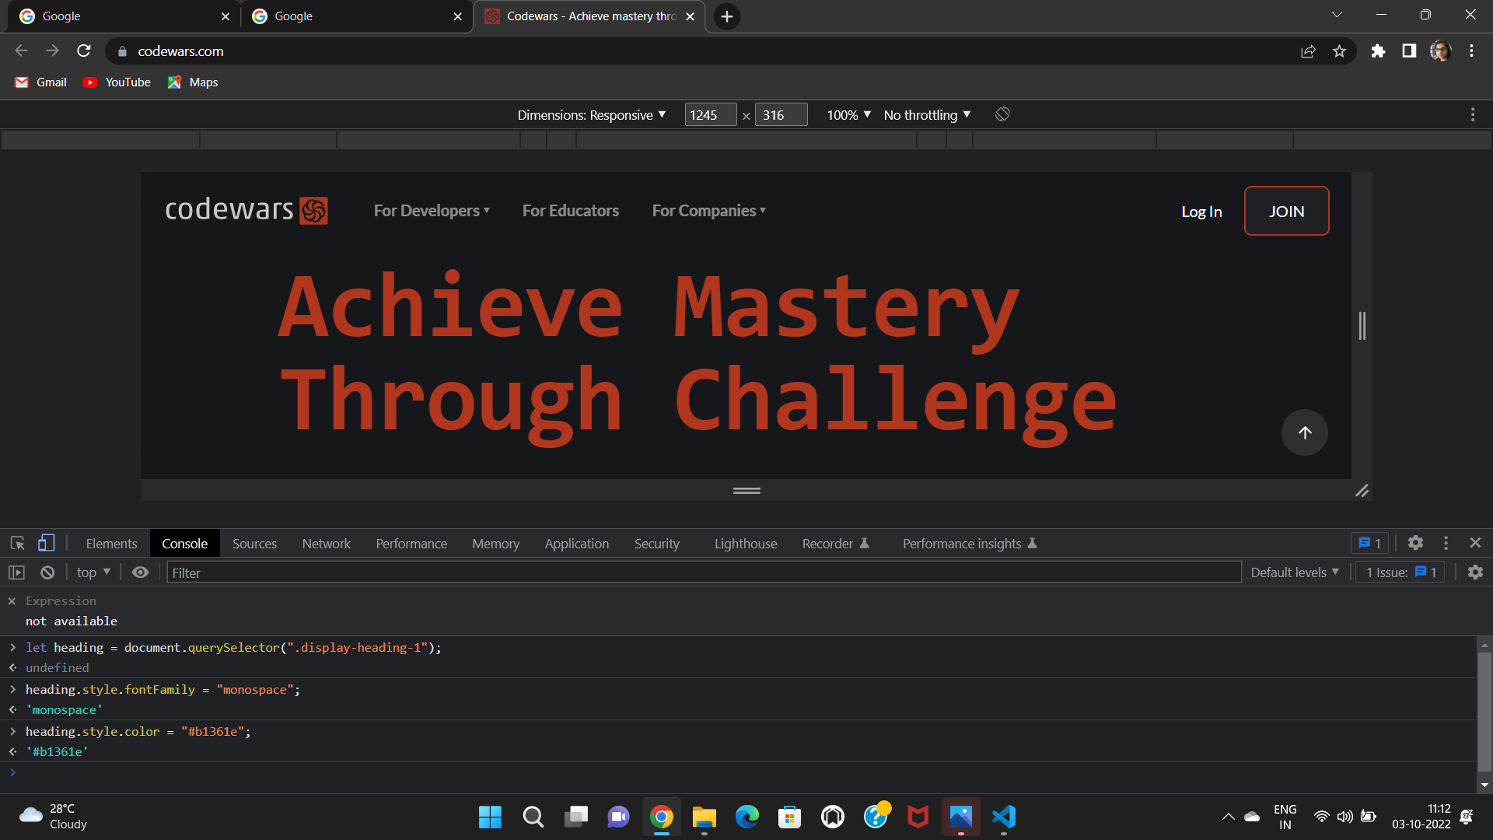Viewport: 1493px width, 840px height.
Task: Open Visual Studio Code from taskbar
Action: pos(1004,817)
